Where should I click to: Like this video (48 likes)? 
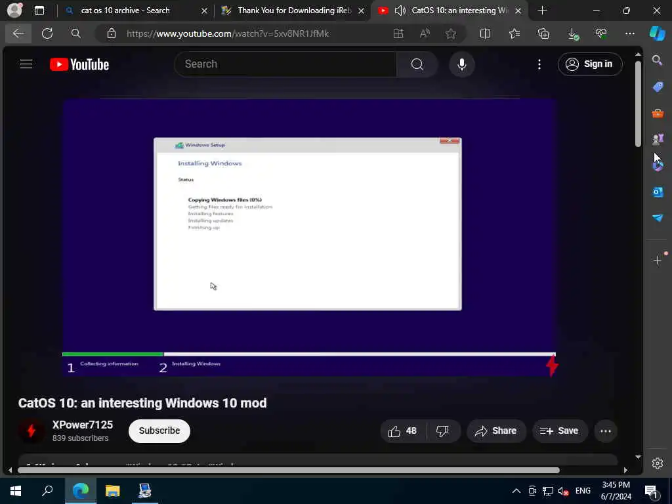point(404,430)
